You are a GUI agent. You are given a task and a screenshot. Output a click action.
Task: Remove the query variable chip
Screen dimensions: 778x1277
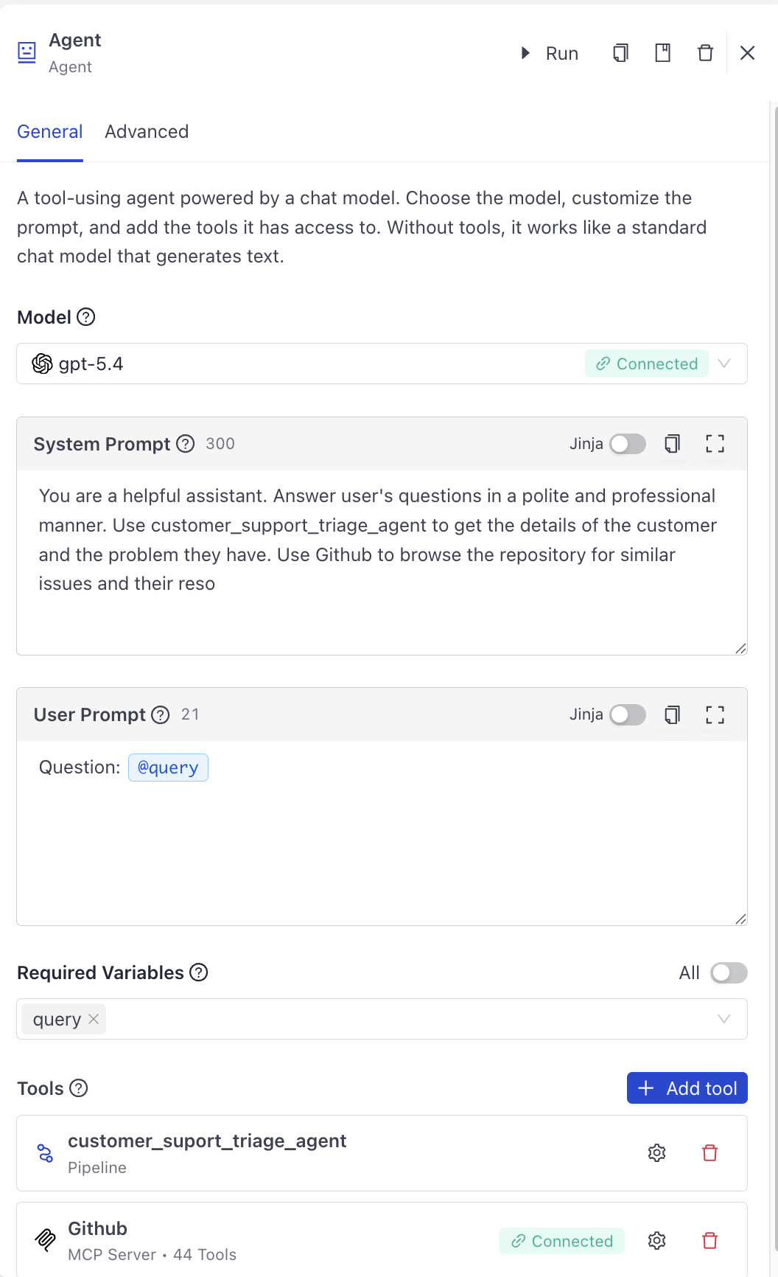94,1019
